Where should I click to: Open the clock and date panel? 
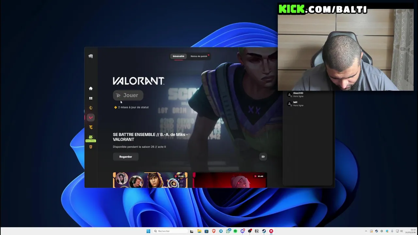click(x=411, y=231)
